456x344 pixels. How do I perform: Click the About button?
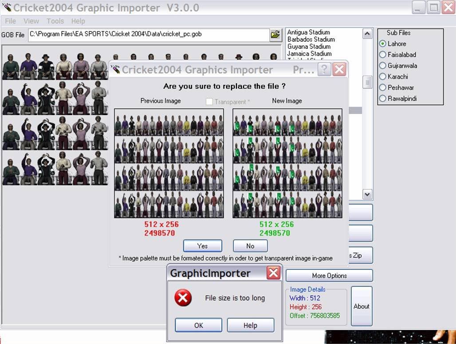[362, 306]
